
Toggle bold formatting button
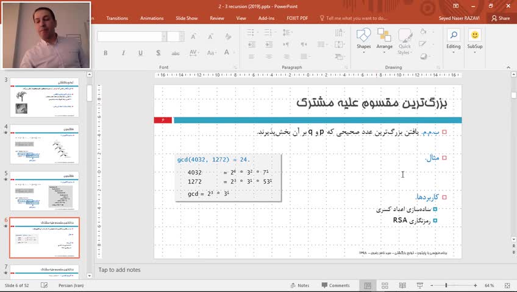click(105, 53)
